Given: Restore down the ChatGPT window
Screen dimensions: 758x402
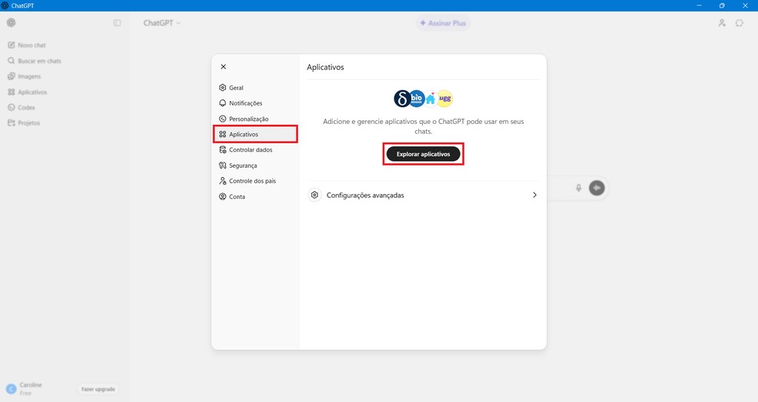Looking at the screenshot, I should [722, 5].
